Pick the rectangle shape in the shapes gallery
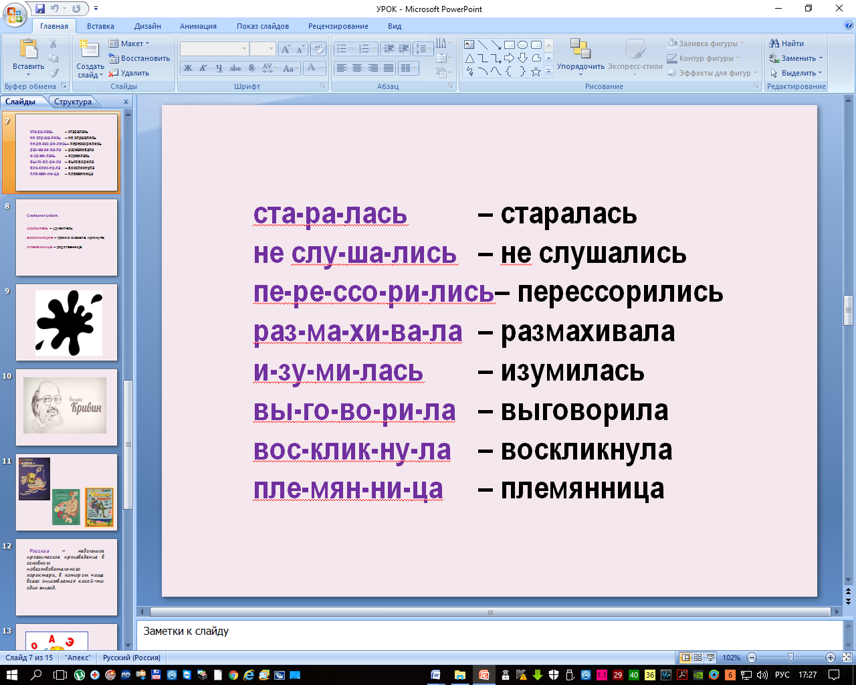This screenshot has width=856, height=685. pyautogui.click(x=510, y=45)
